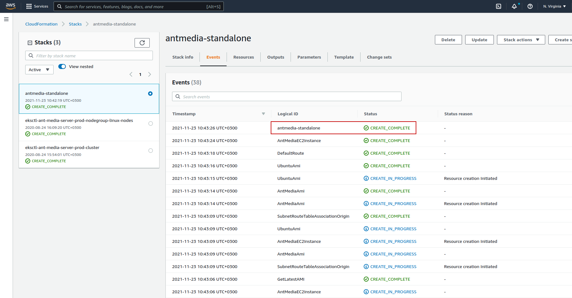572x298 pixels.
Task: Open the help question mark icon
Action: point(530,6)
